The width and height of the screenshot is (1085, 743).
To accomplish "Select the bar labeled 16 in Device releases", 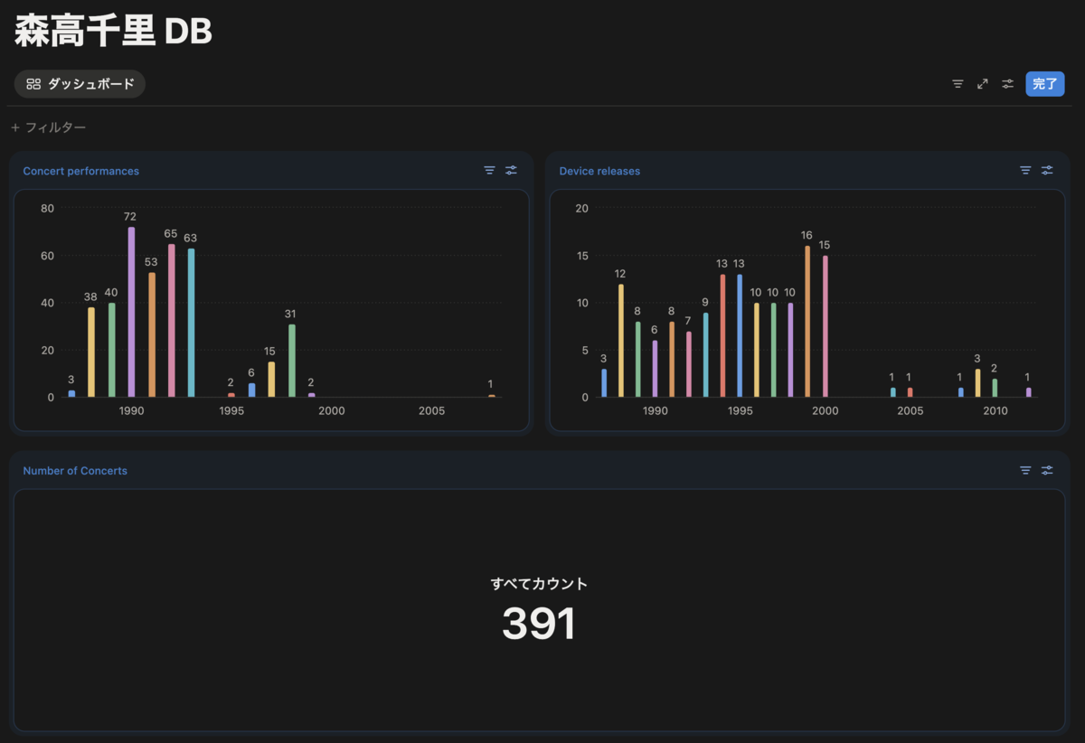I will click(807, 322).
